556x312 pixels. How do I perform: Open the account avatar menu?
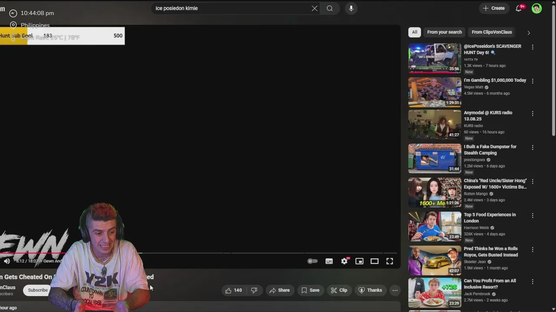(x=537, y=8)
